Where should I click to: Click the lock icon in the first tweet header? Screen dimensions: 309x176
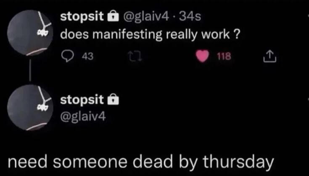click(x=112, y=18)
